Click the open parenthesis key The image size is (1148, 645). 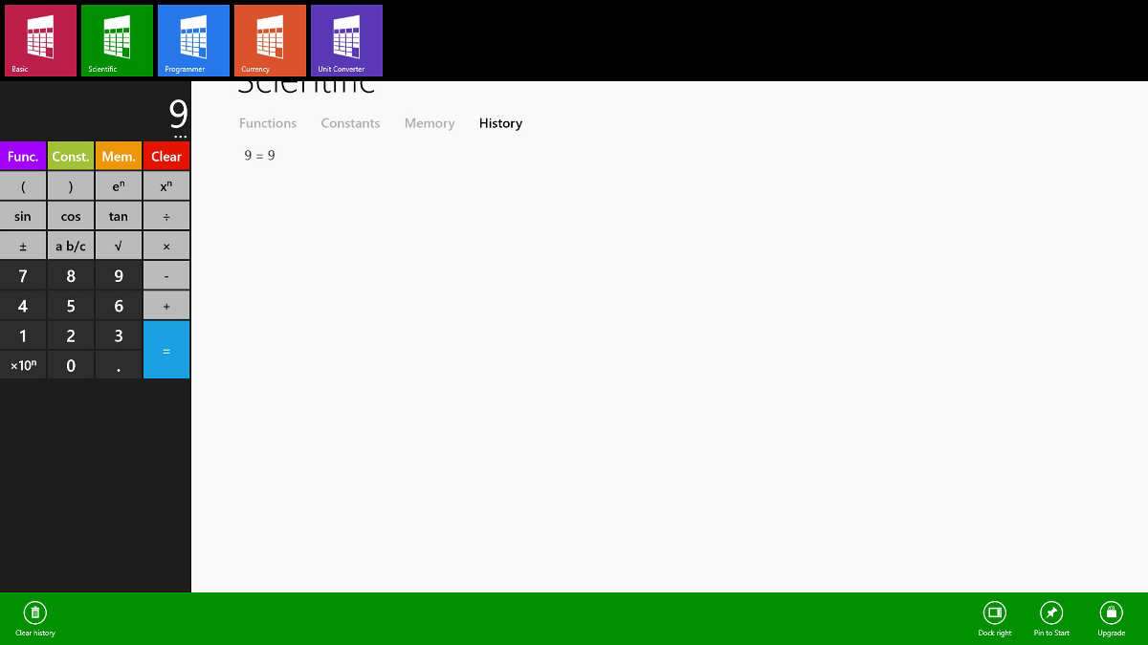click(23, 186)
